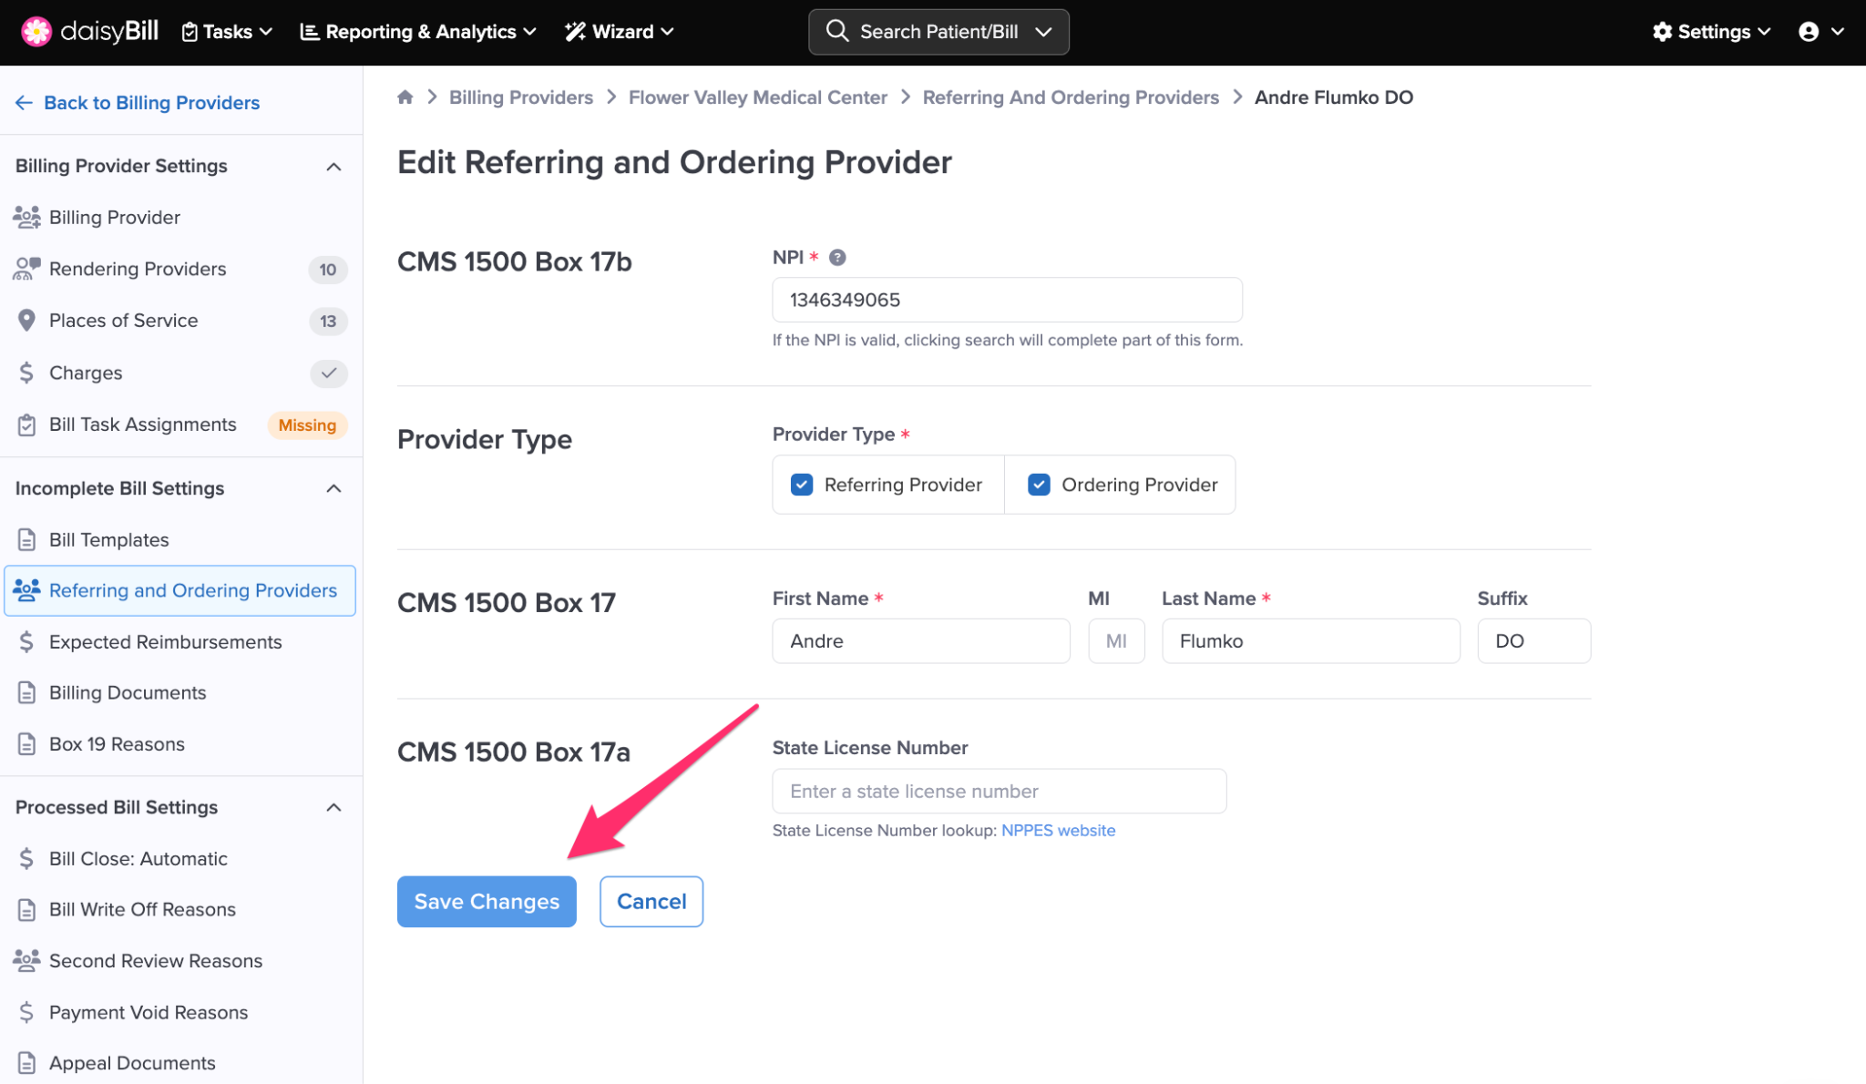Image resolution: width=1866 pixels, height=1084 pixels.
Task: Click the Bill Task Assignments clipboard icon
Action: (26, 424)
